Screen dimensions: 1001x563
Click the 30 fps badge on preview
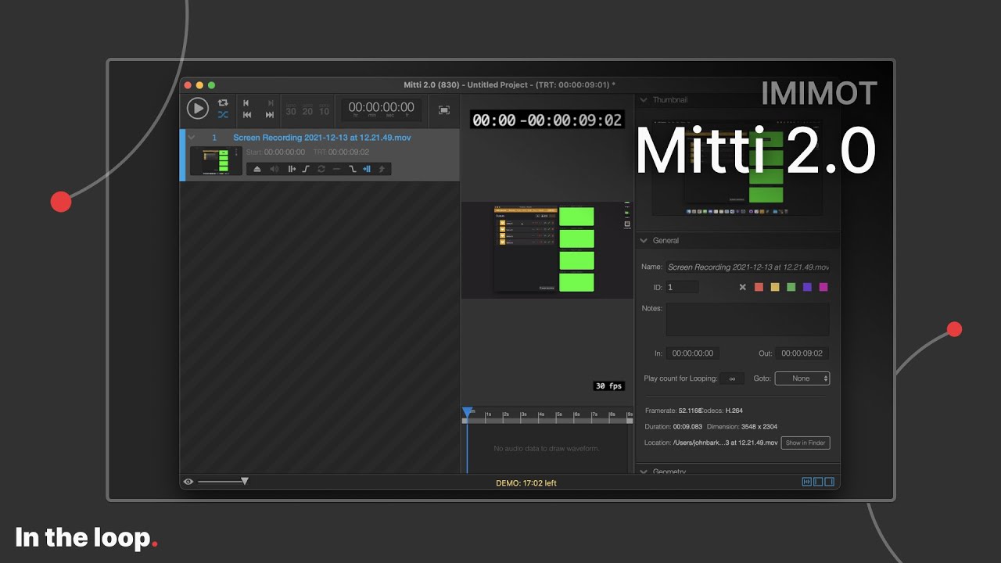tap(608, 386)
